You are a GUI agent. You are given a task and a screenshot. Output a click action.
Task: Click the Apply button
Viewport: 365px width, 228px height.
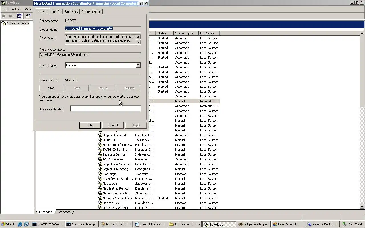coord(136,125)
